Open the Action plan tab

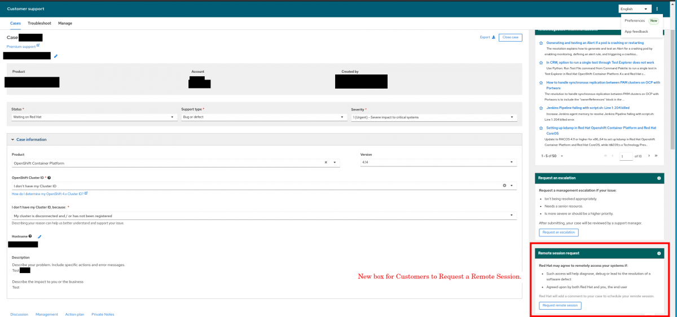click(74, 314)
